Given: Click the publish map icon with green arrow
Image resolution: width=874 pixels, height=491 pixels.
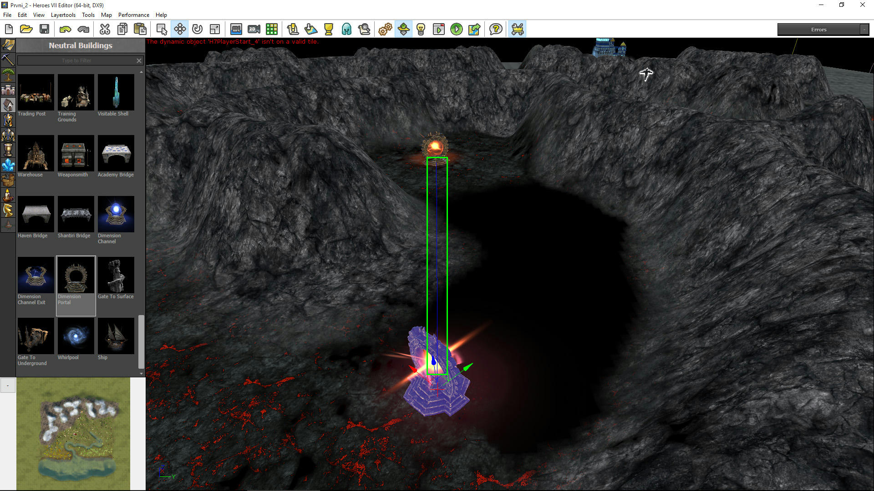Looking at the screenshot, I should tap(474, 30).
